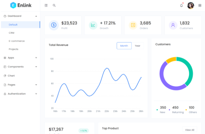The image size is (205, 134).
Task: Click the Customers card heading
Action: pyautogui.click(x=163, y=44)
